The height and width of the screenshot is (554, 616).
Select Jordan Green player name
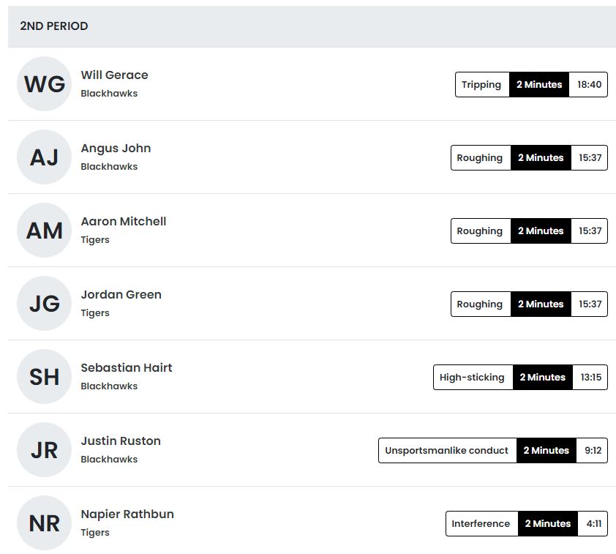pos(121,294)
